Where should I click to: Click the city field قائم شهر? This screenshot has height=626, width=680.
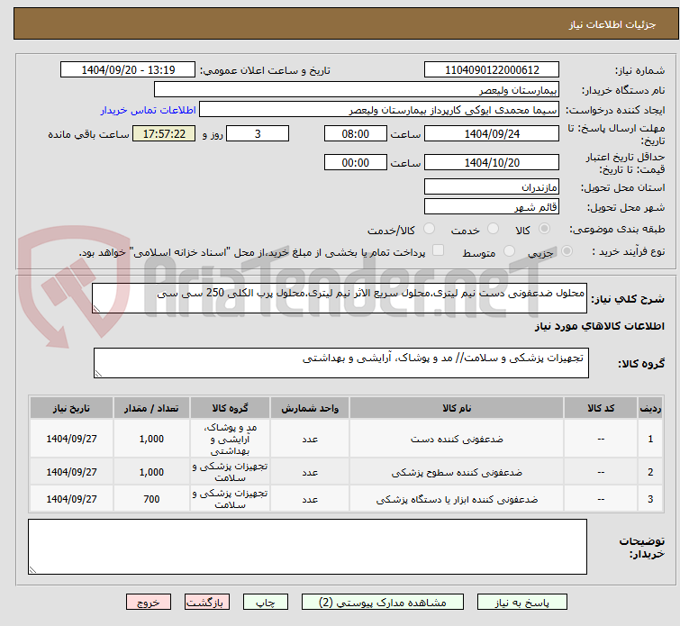point(492,206)
